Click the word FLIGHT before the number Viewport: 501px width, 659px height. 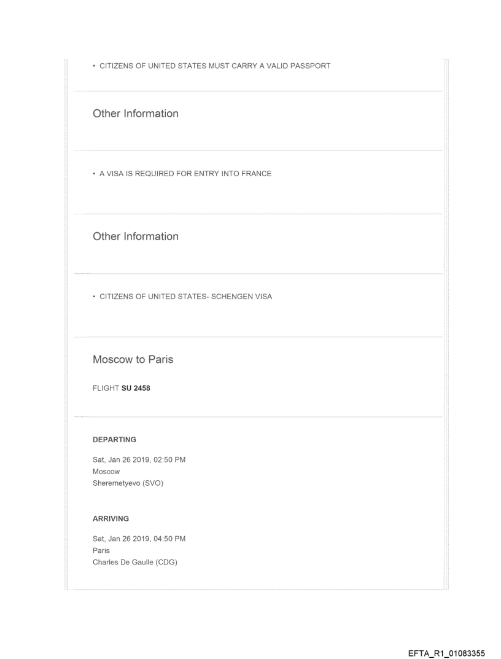click(106, 388)
